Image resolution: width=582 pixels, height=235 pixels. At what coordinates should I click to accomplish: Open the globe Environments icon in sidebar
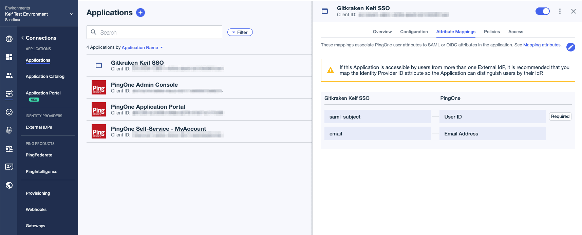pyautogui.click(x=9, y=39)
